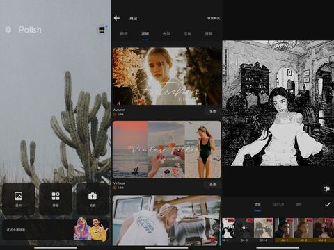334x250 pixels.
Task: Tap the free button next to Vintage
Action: [x=213, y=185]
